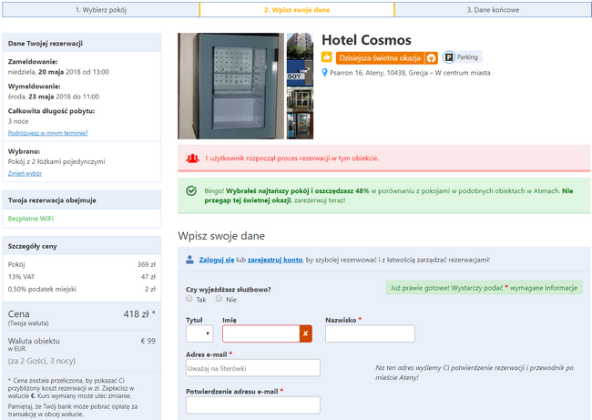Open the Tytuł dropdown
592x420 pixels.
pyautogui.click(x=199, y=333)
